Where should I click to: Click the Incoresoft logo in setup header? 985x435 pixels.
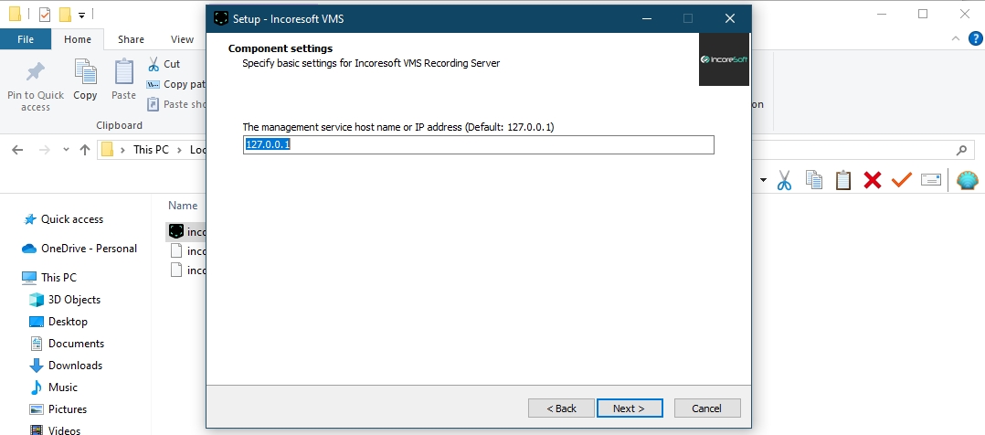tap(724, 59)
